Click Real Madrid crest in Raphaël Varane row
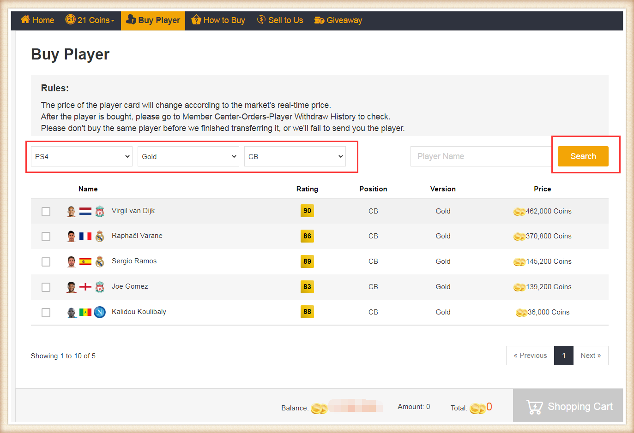The image size is (634, 433). click(100, 236)
